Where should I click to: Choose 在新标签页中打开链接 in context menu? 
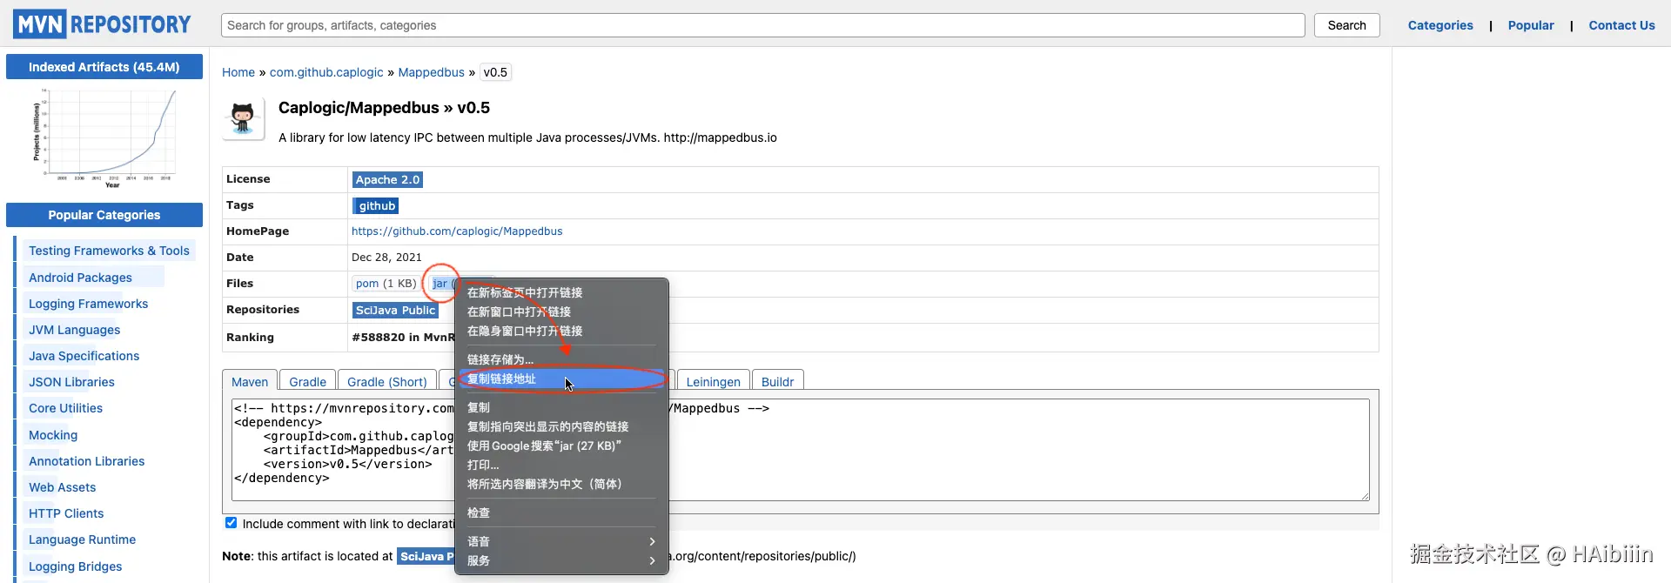pyautogui.click(x=525, y=292)
